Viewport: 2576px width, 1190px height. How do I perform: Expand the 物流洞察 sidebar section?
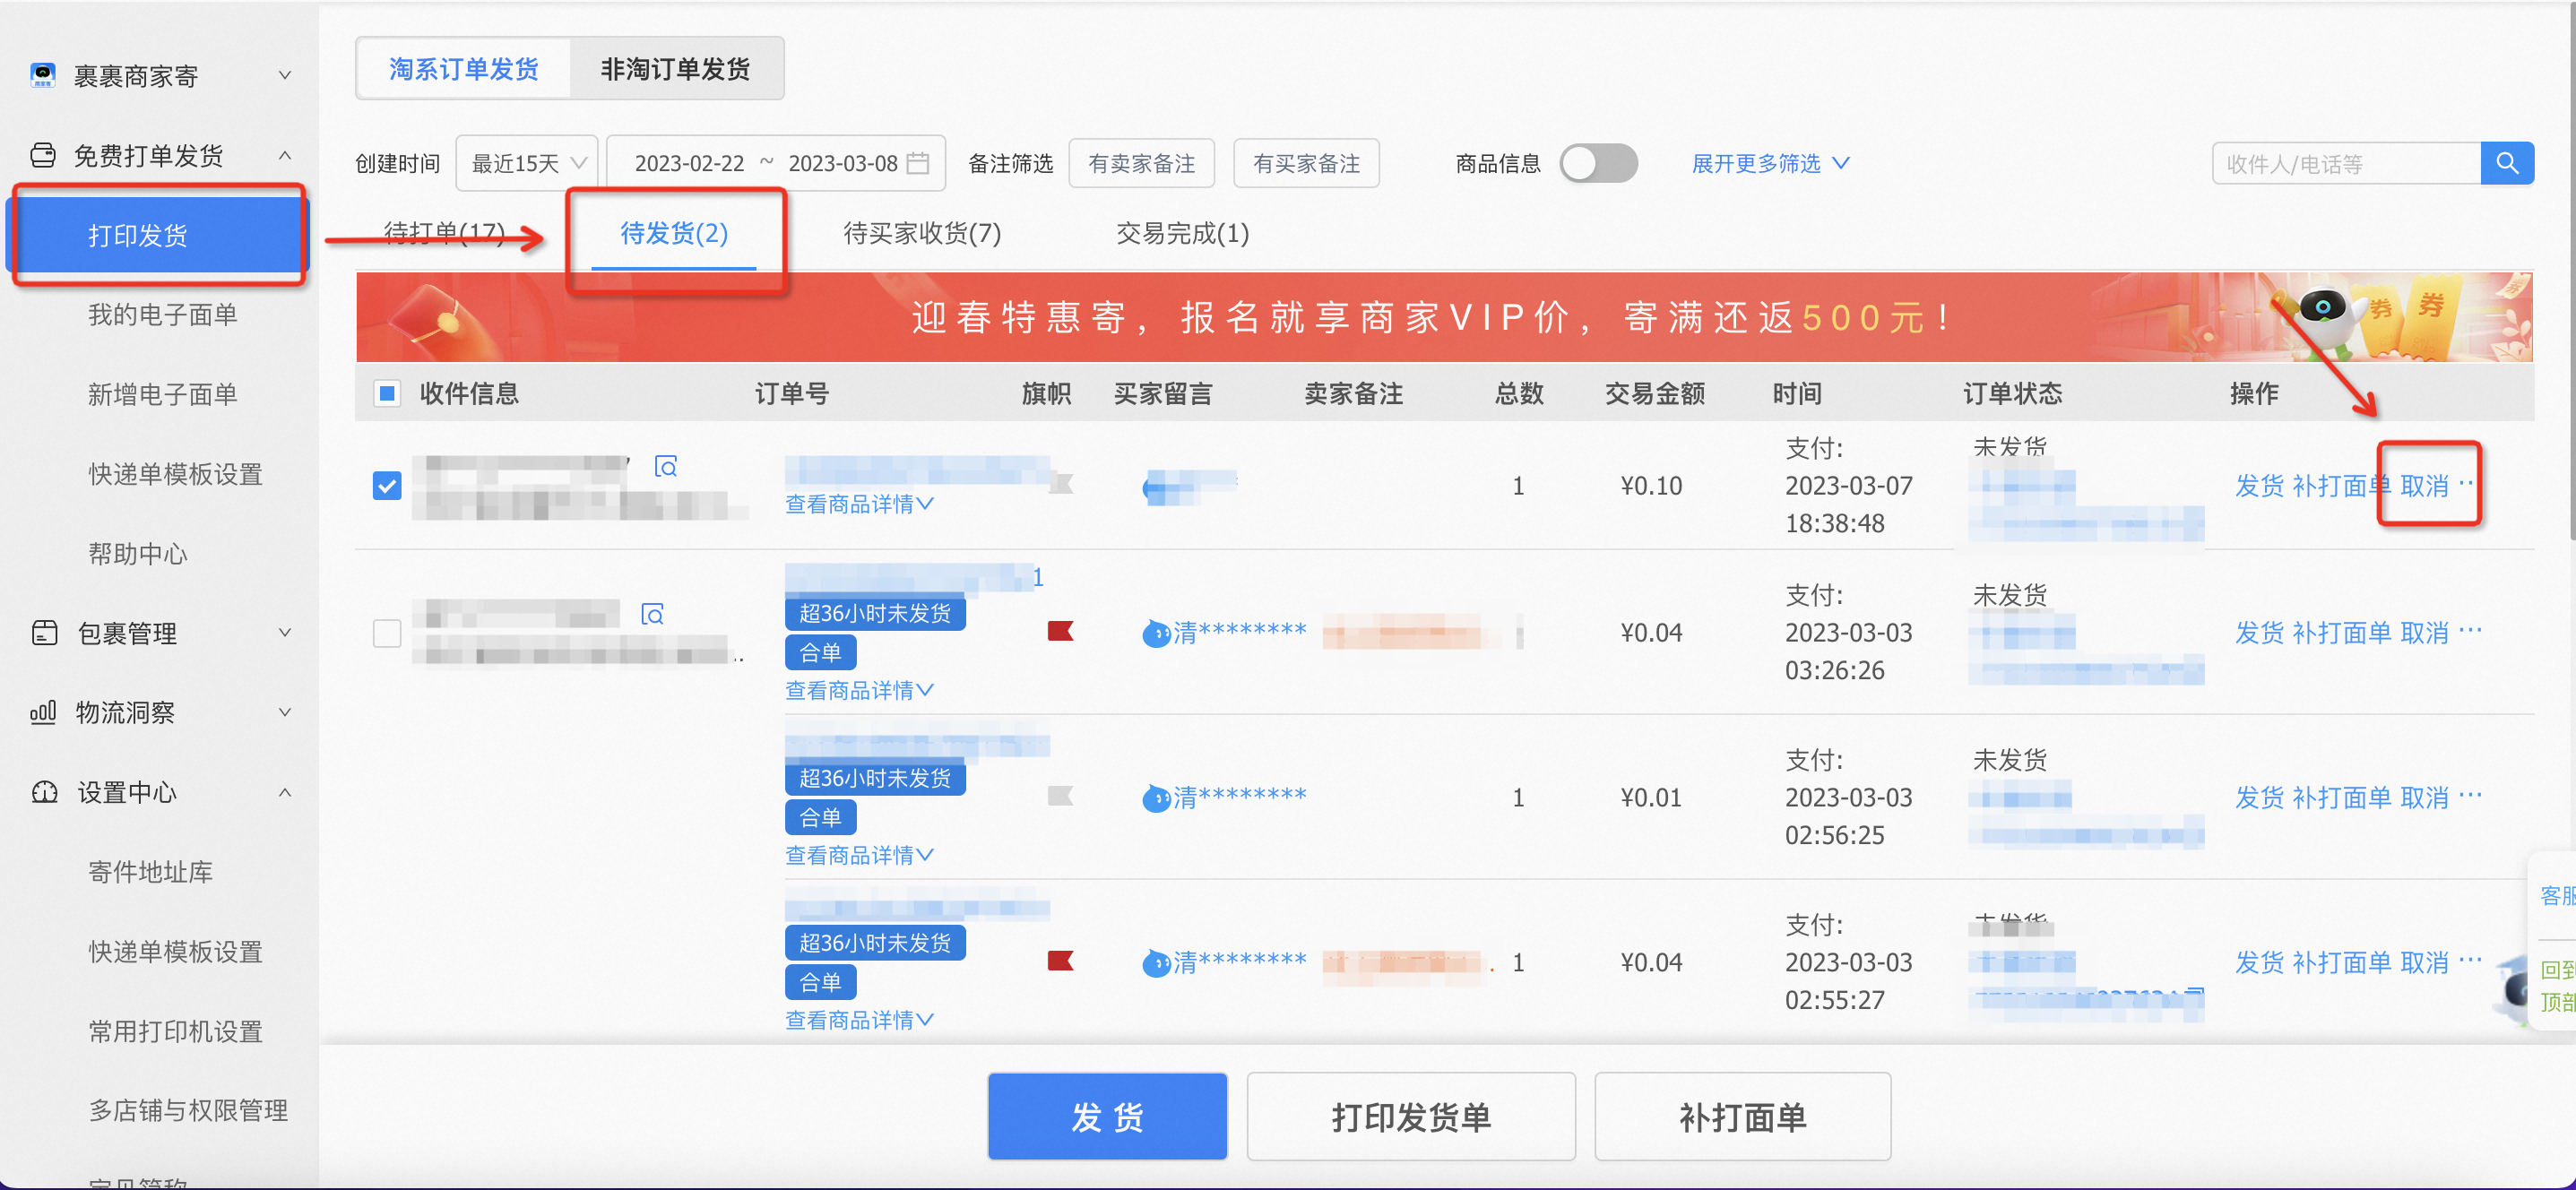click(285, 712)
